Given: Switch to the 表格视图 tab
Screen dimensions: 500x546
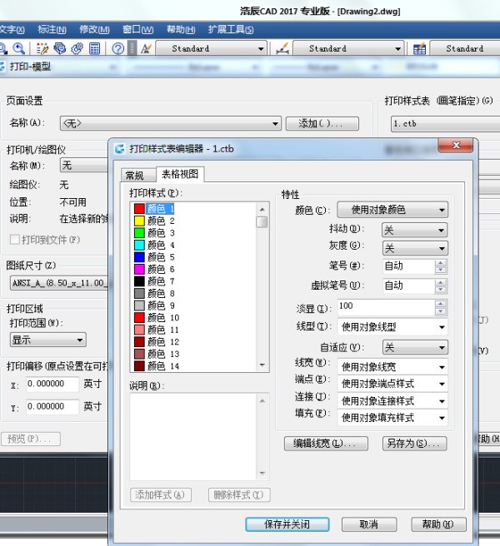Looking at the screenshot, I should tap(180, 174).
